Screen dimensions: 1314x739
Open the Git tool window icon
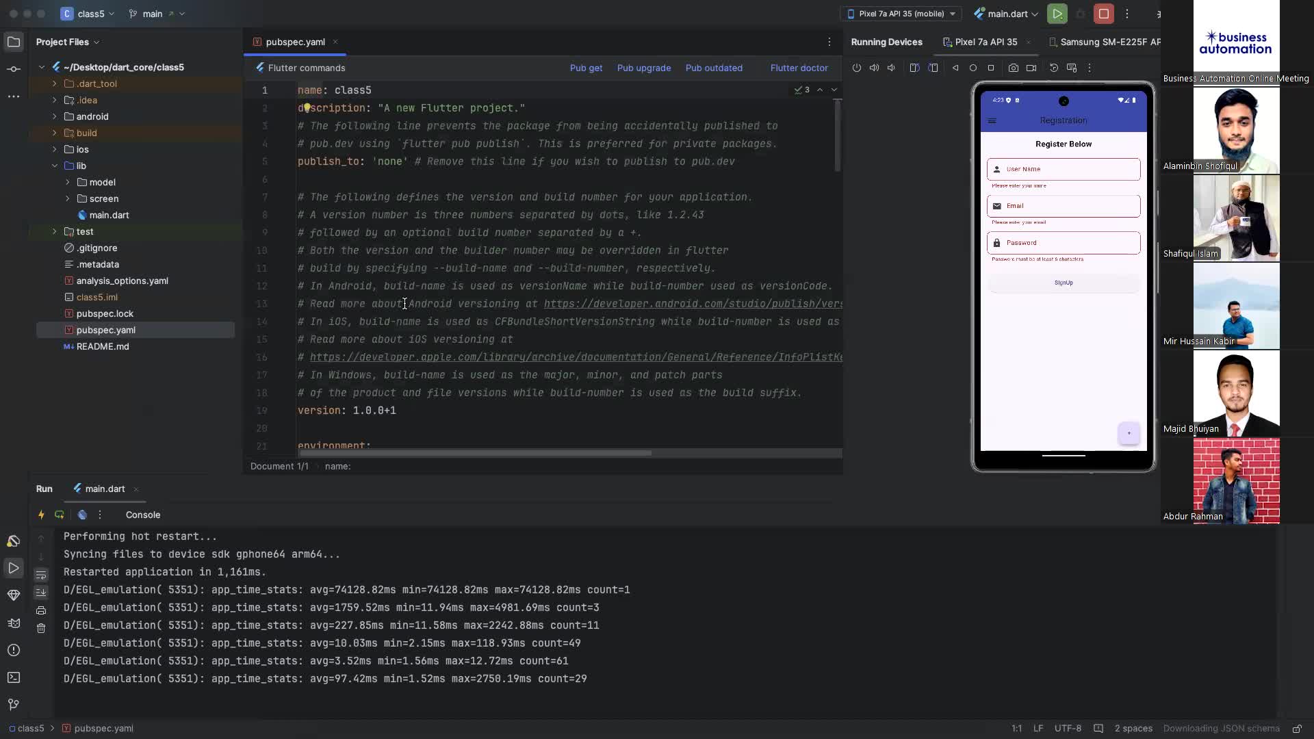point(14,705)
